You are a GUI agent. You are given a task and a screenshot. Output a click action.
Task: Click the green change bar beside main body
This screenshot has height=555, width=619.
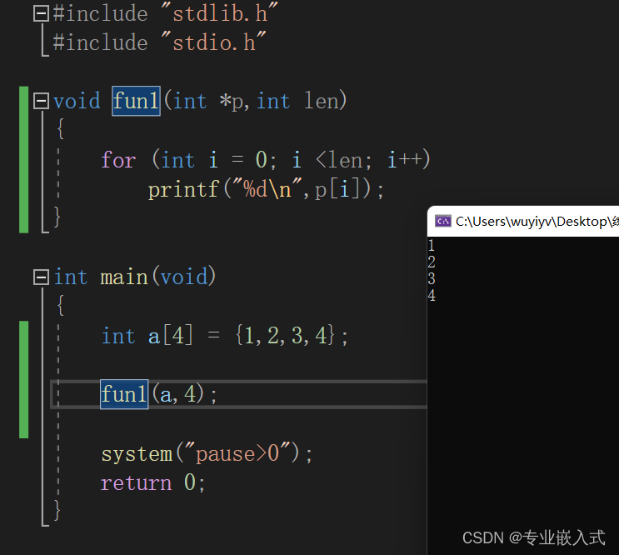coord(23,379)
